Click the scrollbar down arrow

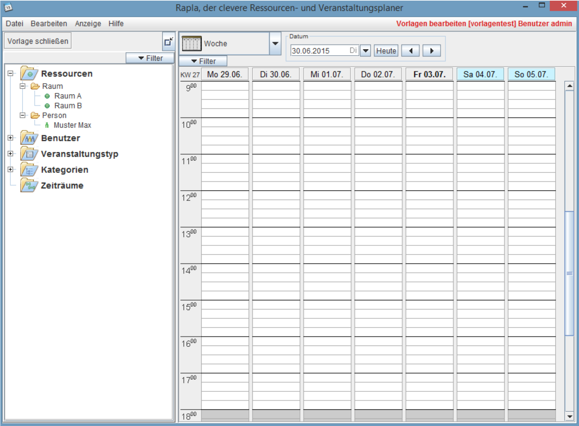pos(569,416)
